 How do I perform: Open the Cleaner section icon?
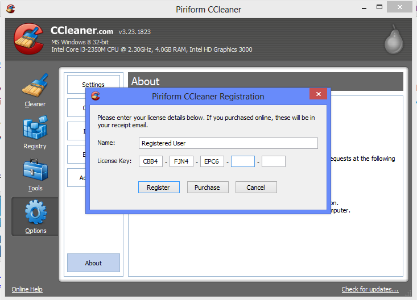(35, 87)
